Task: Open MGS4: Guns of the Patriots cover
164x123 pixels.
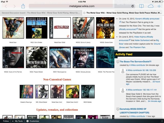Action: (13, 57)
